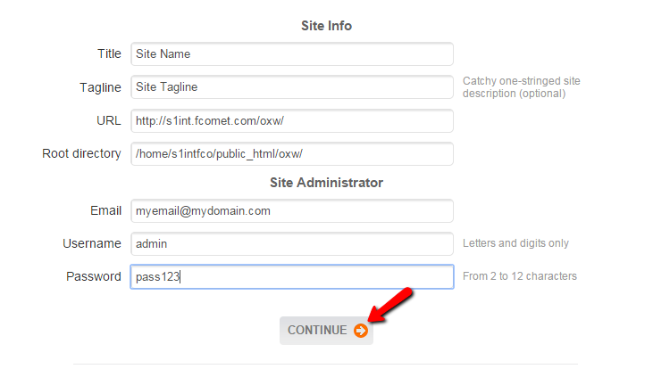The width and height of the screenshot is (653, 369).
Task: Click the Email label
Action: coord(105,211)
